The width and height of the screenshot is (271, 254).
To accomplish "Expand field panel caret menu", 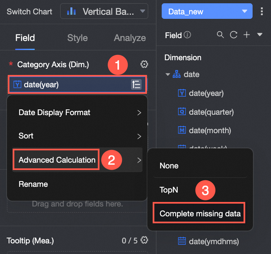I will pyautogui.click(x=260, y=35).
